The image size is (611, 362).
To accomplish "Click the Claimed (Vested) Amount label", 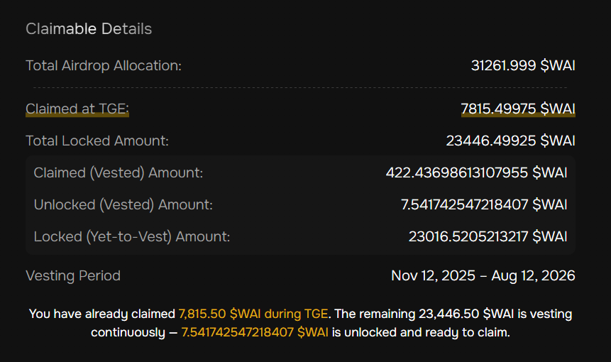I will (x=119, y=172).
